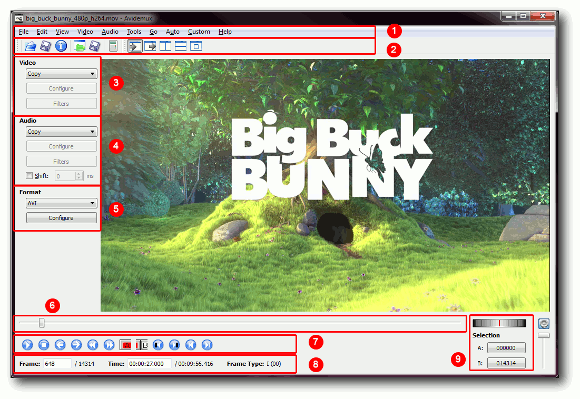Open the Audio codec Copy dropdown
Screen dimensions: 580x399
pyautogui.click(x=61, y=132)
